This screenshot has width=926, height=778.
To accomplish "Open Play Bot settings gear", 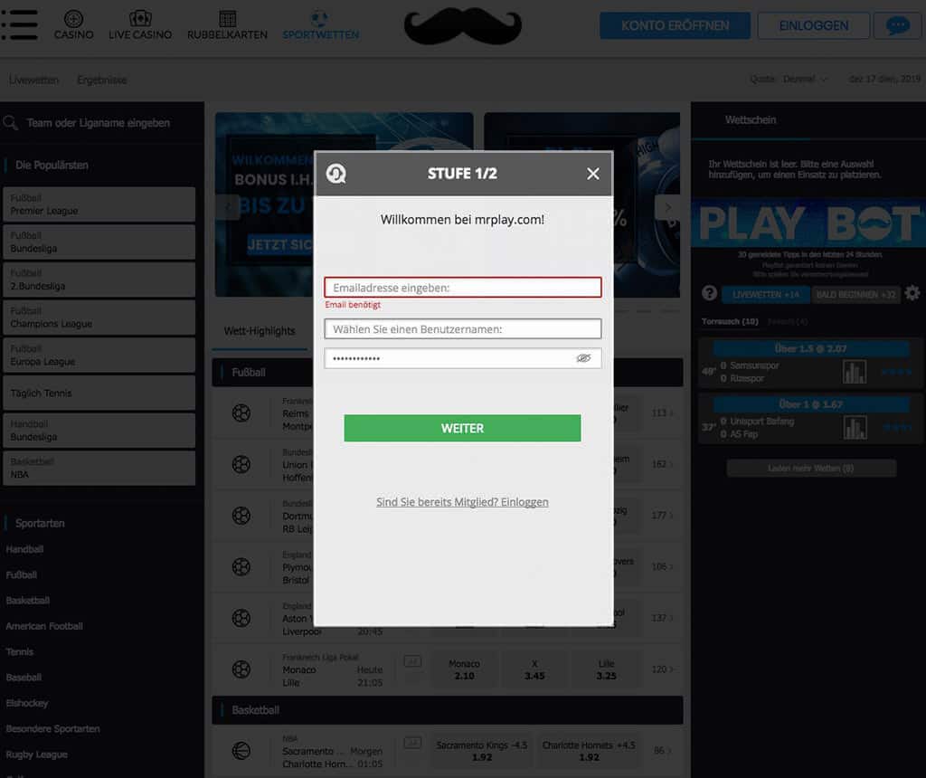I will (912, 294).
